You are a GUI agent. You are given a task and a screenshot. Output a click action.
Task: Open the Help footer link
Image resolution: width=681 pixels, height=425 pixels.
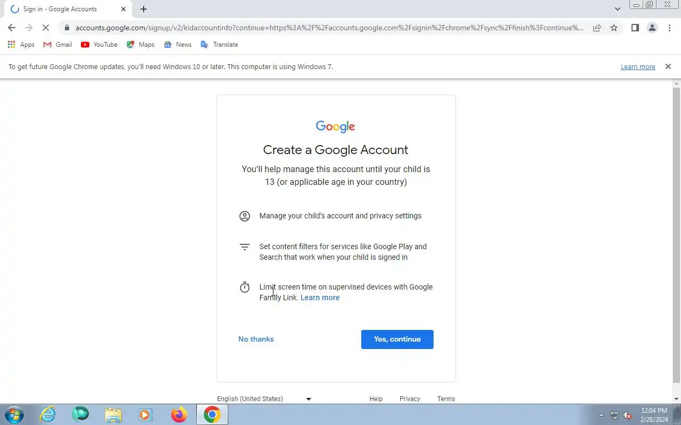376,399
